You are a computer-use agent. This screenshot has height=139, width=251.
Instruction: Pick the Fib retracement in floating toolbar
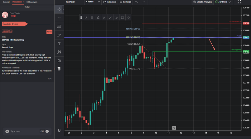click(x=92, y=17)
